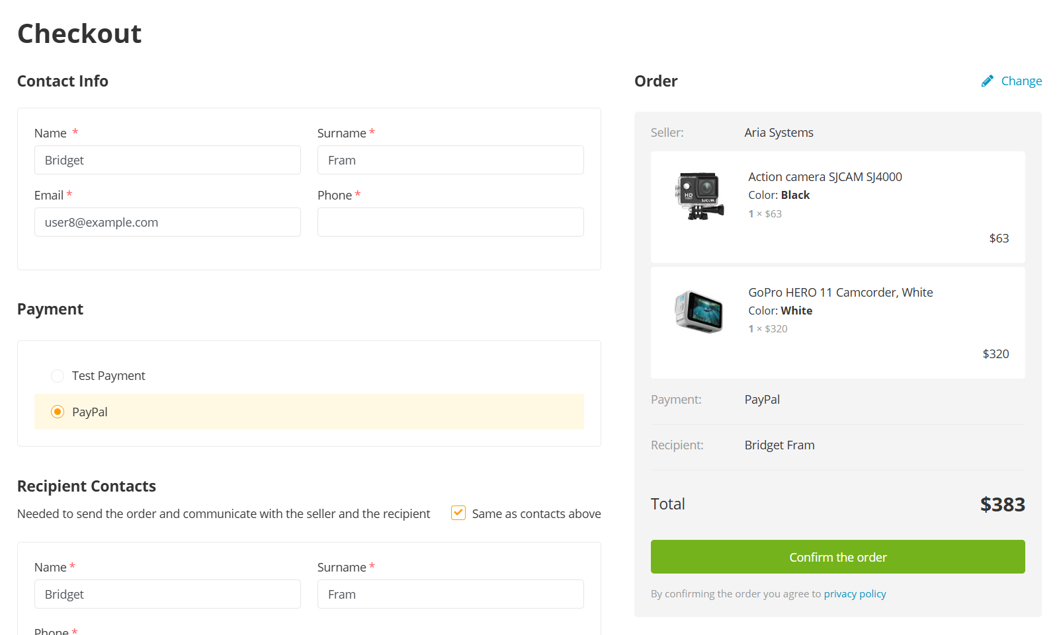The image size is (1059, 635).
Task: Focus the Recipient Name field with Bridget
Action: click(x=167, y=594)
